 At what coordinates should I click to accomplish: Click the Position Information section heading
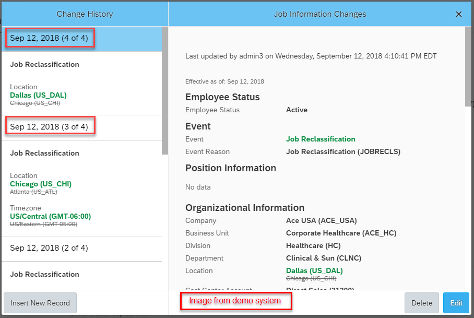[x=231, y=168]
